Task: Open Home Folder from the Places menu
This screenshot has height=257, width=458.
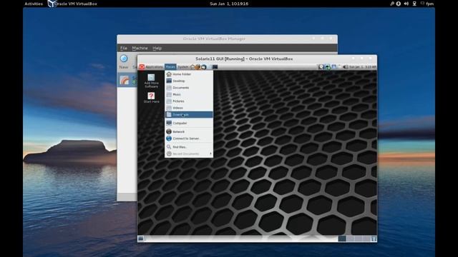Action: 189,74
